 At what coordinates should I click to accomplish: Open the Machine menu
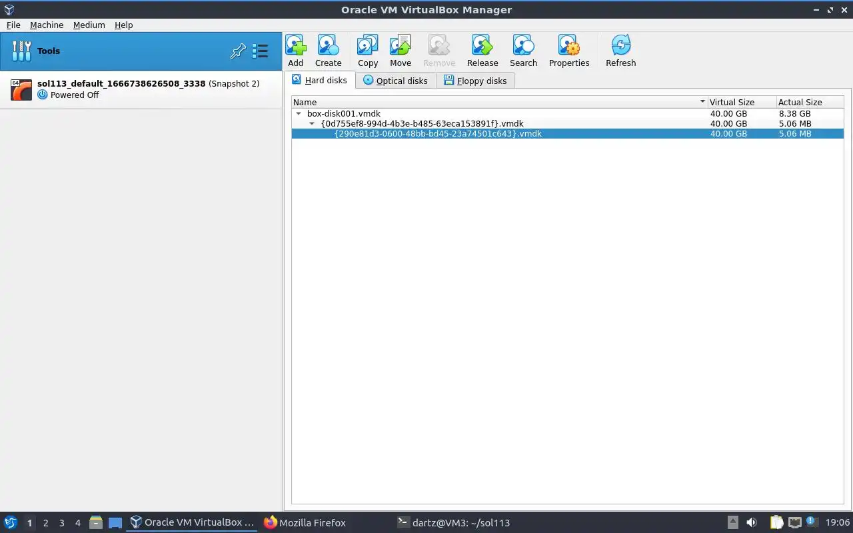47,25
